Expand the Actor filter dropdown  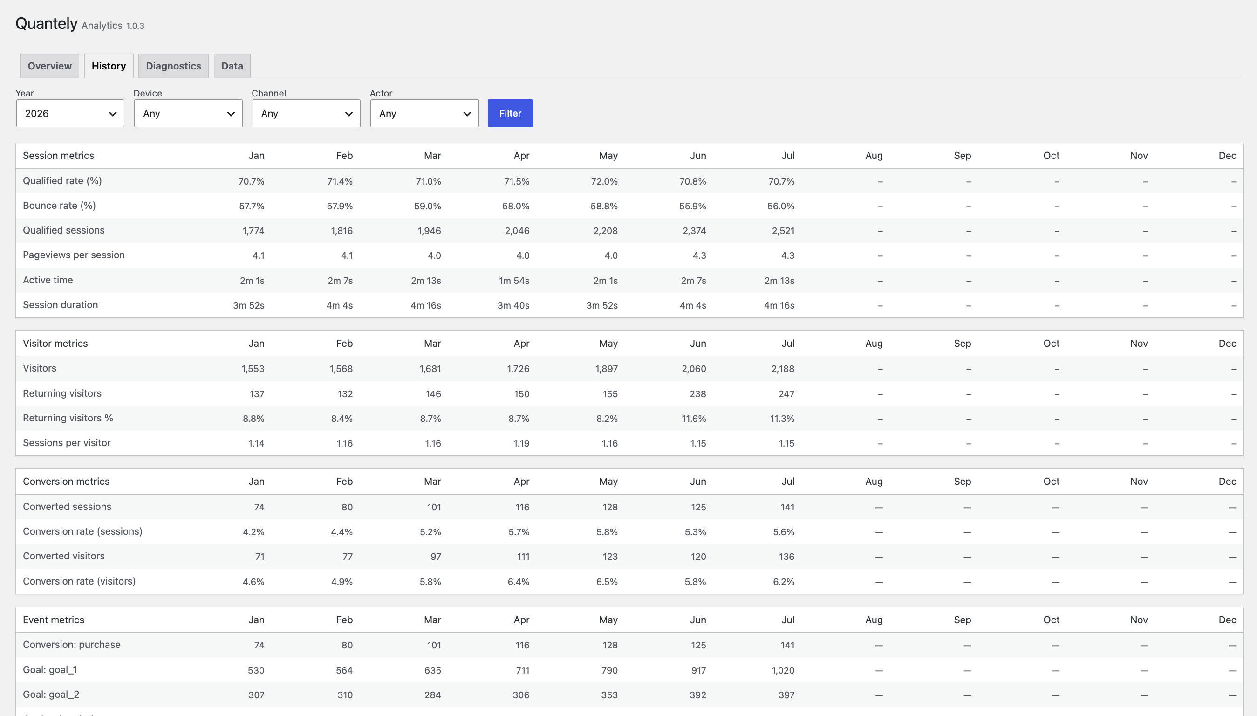[424, 114]
